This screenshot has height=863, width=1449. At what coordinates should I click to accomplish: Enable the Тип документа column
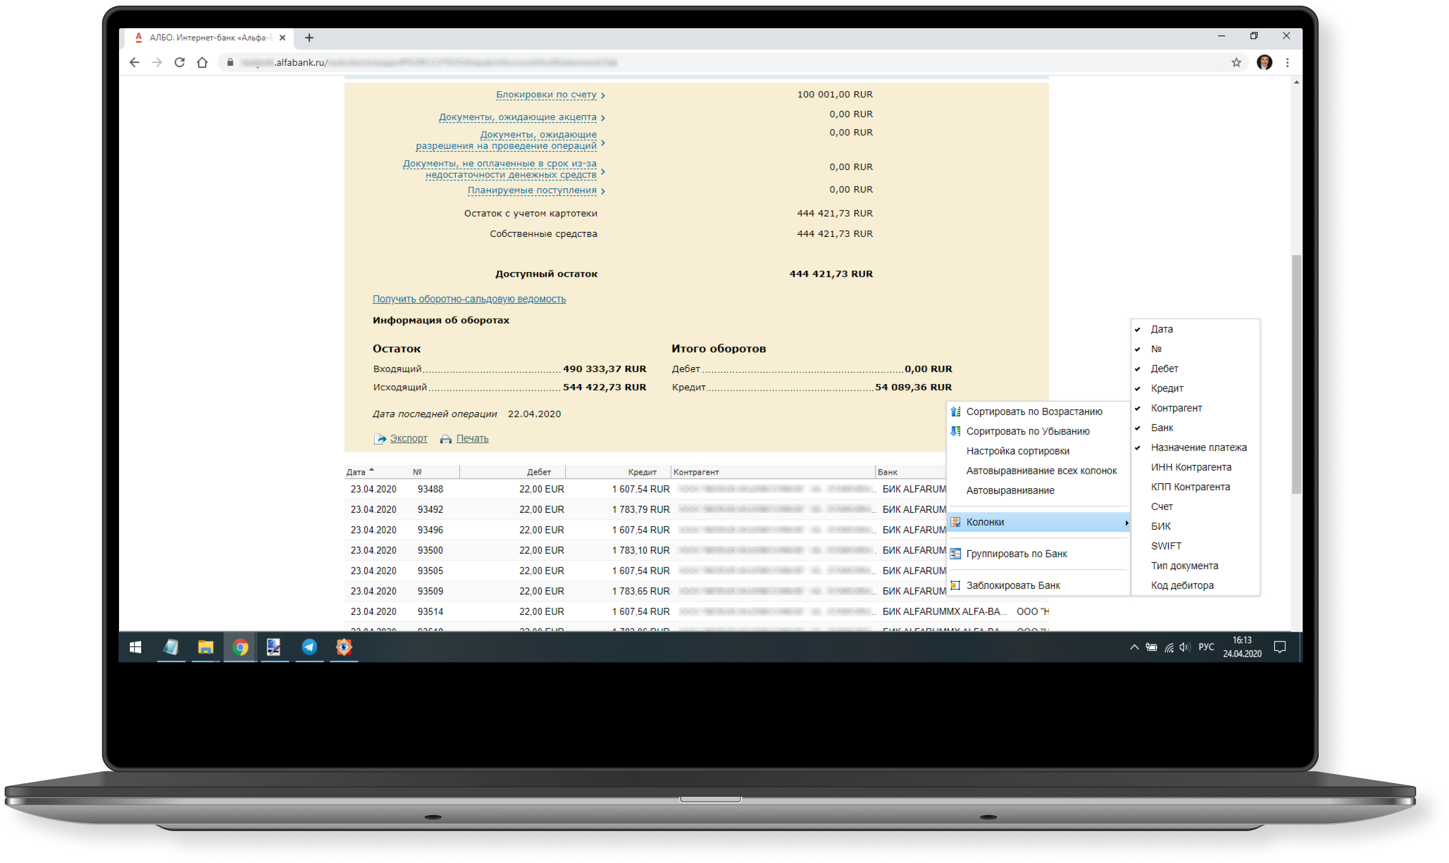pyautogui.click(x=1194, y=567)
